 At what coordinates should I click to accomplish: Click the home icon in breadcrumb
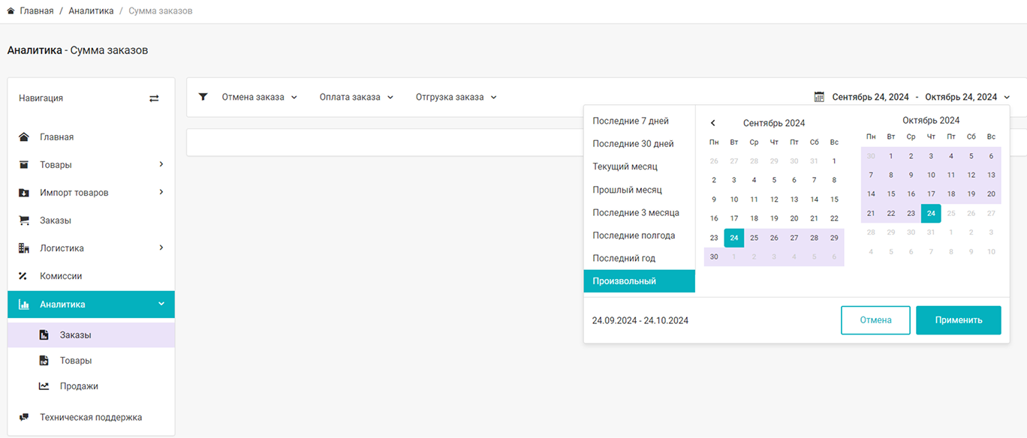(11, 11)
